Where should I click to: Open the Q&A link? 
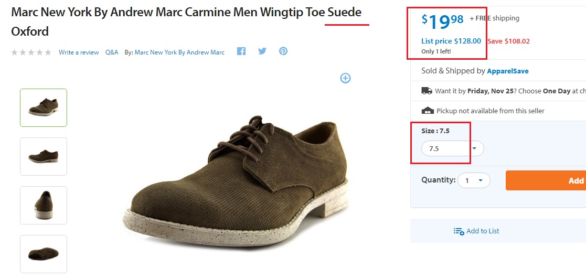[x=112, y=52]
